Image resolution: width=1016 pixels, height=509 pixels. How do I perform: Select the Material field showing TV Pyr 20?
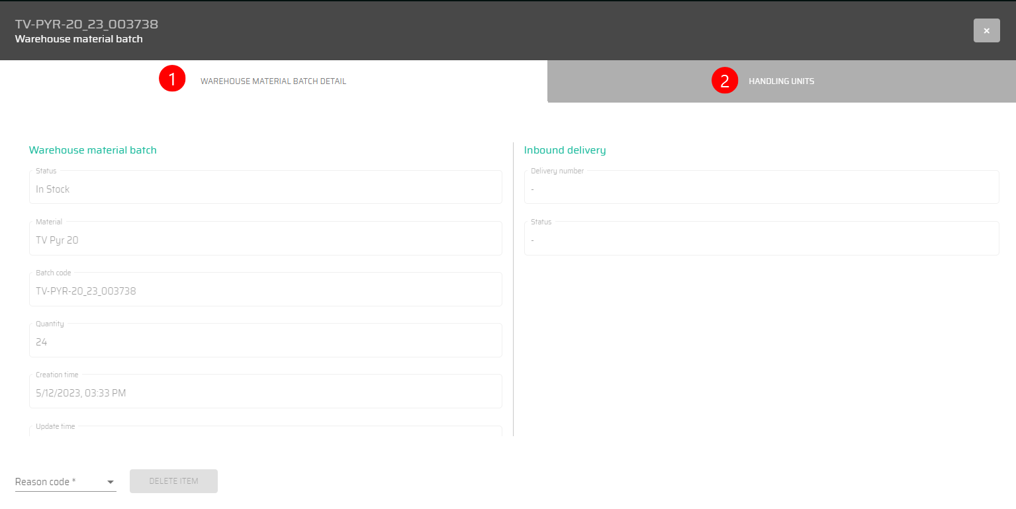point(265,240)
